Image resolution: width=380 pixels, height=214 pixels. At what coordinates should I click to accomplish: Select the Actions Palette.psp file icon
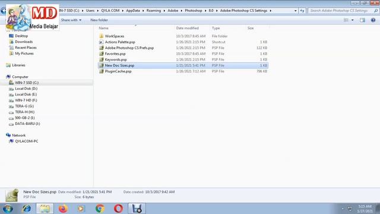click(x=102, y=42)
